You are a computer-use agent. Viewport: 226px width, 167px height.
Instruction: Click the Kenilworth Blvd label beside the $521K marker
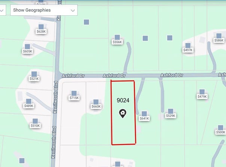[55, 97]
